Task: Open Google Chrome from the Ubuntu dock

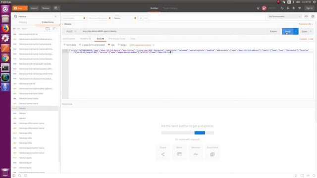Action: [5, 58]
